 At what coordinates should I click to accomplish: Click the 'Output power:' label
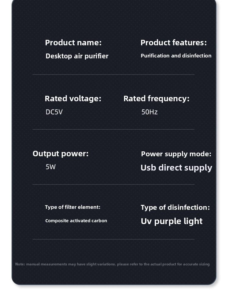pyautogui.click(x=60, y=154)
